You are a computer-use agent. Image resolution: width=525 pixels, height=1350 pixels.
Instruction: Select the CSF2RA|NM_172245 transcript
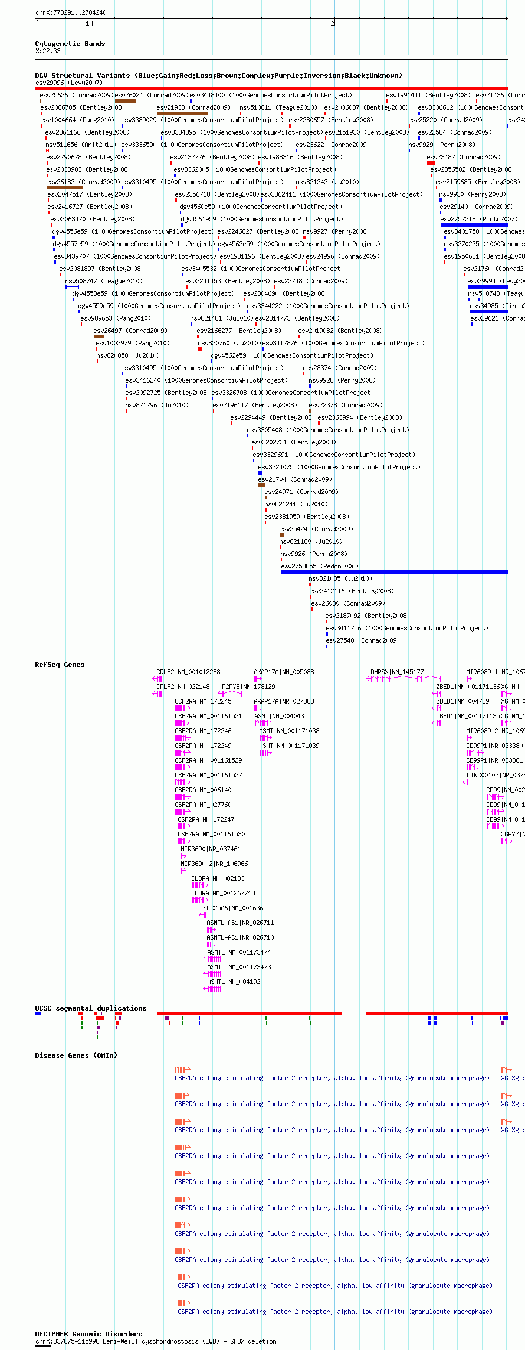[203, 701]
